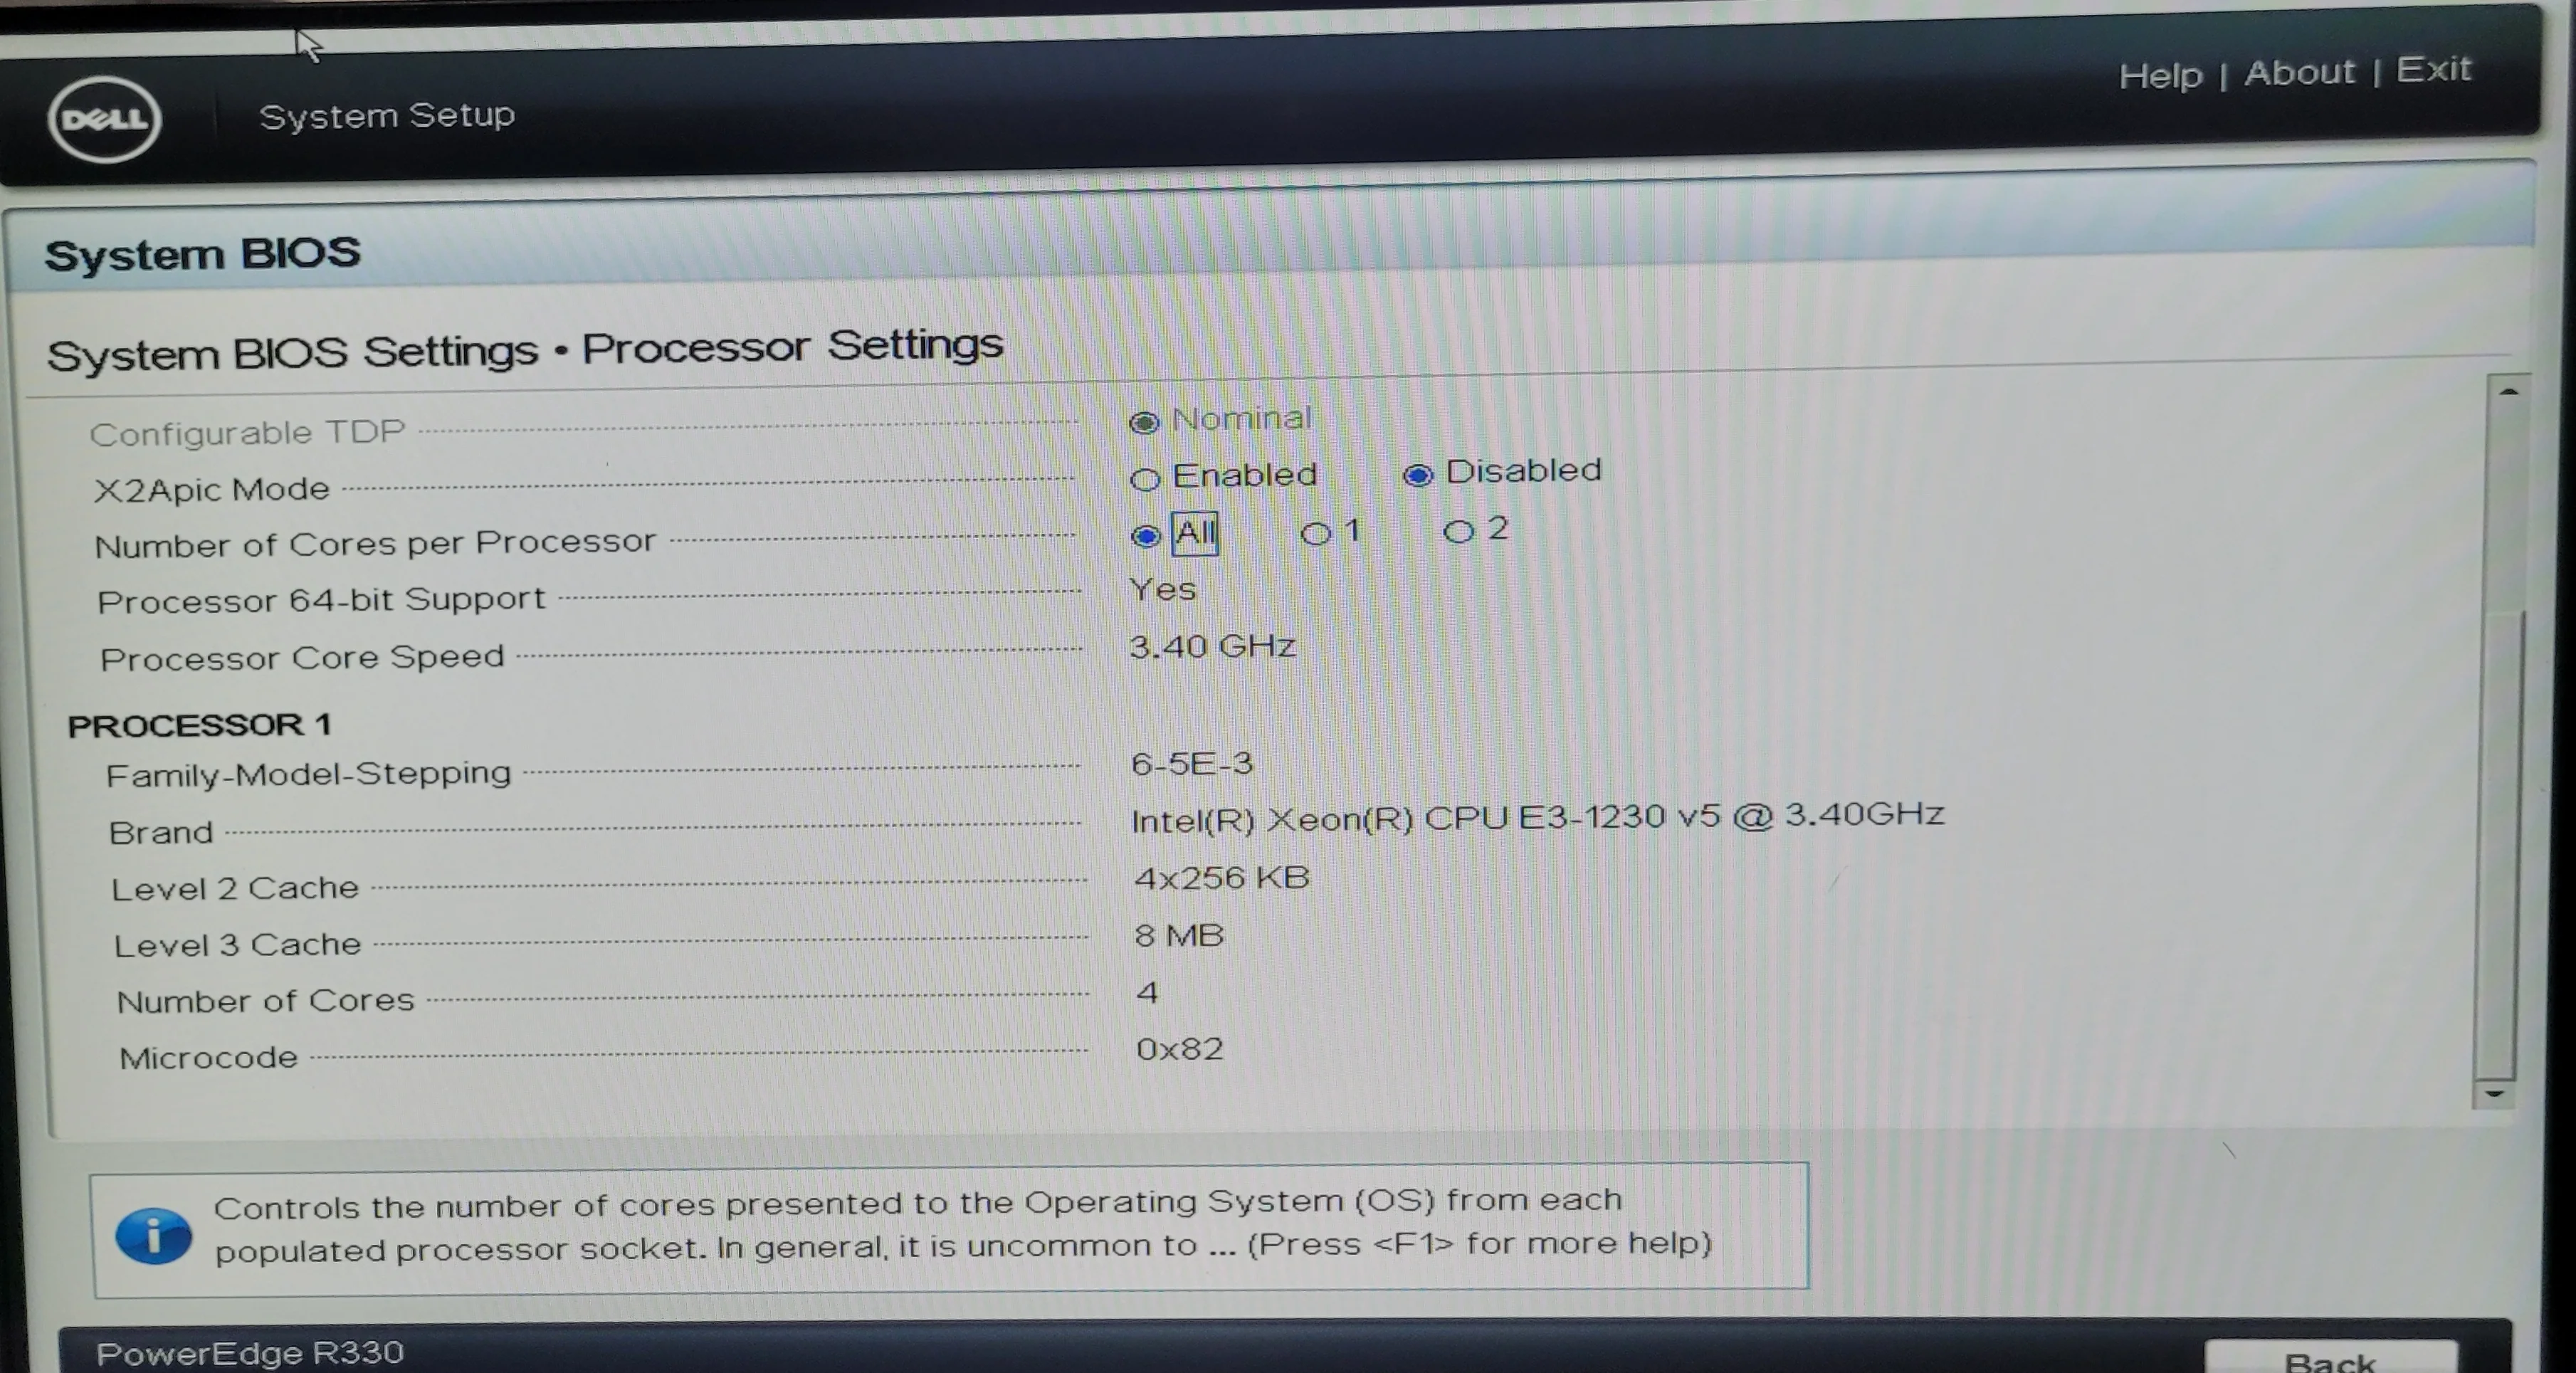Click the Processor Core Speed label
The width and height of the screenshot is (2576, 1373).
click(302, 658)
